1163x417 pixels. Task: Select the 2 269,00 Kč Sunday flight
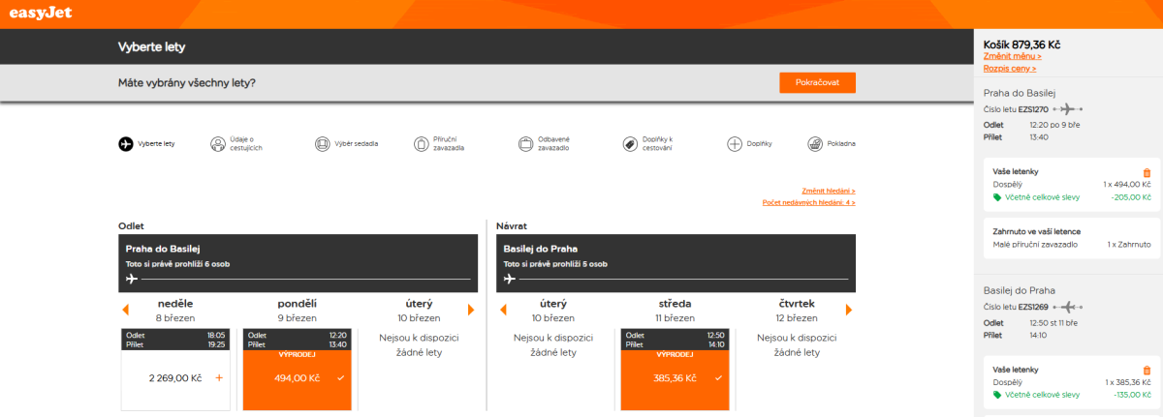tap(176, 377)
